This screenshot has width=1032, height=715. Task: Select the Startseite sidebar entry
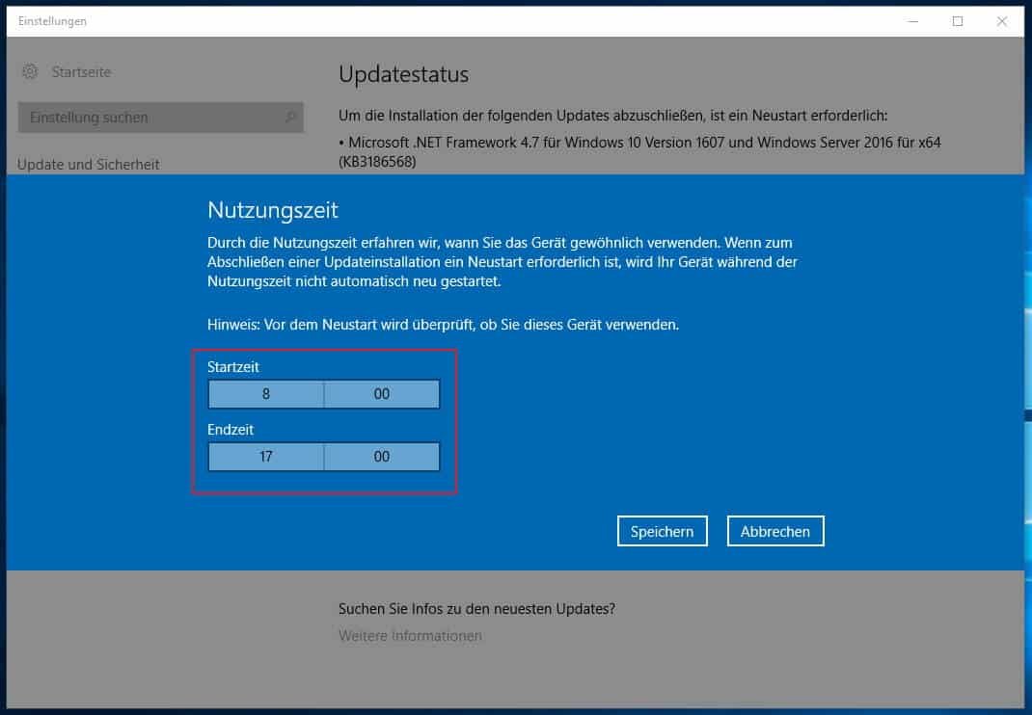tap(81, 72)
